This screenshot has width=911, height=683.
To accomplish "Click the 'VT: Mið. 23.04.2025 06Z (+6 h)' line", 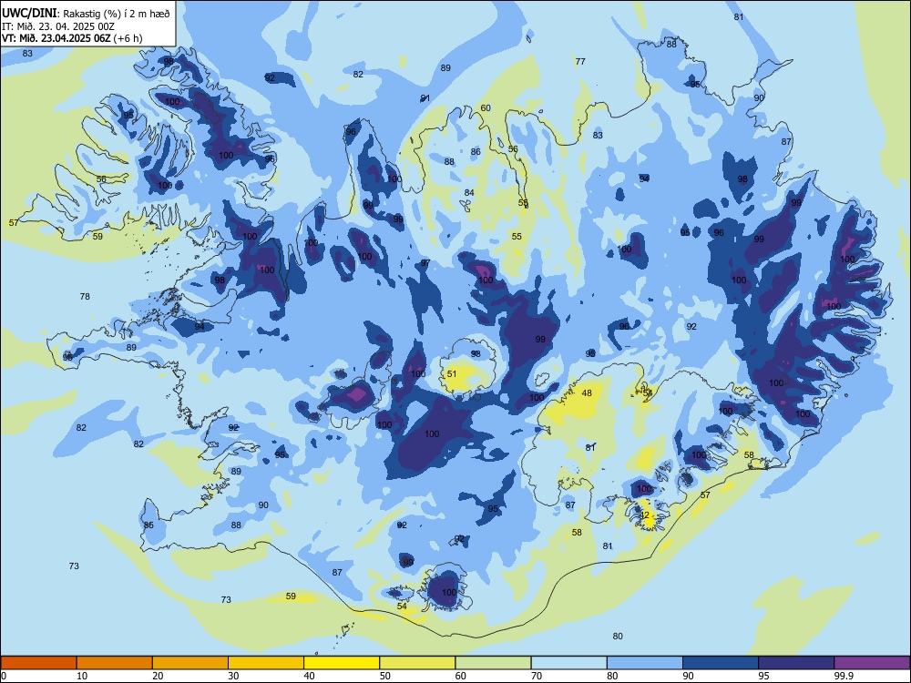I will click(x=72, y=38).
